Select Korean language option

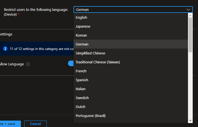(x=81, y=35)
